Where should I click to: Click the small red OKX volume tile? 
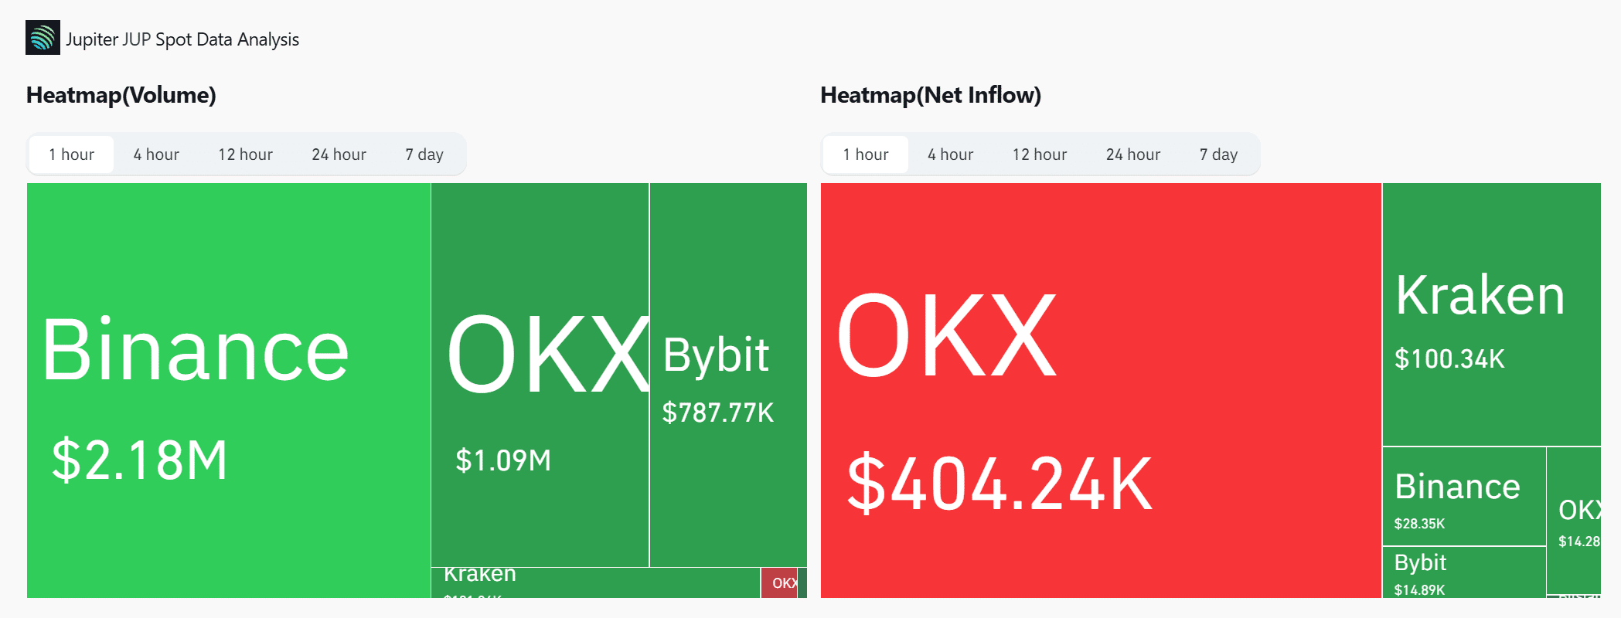[783, 583]
